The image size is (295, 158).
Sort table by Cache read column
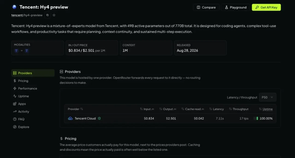[193, 109]
